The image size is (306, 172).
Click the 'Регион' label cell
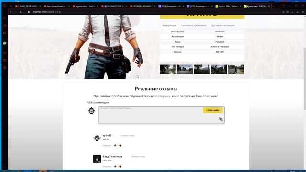177,52
